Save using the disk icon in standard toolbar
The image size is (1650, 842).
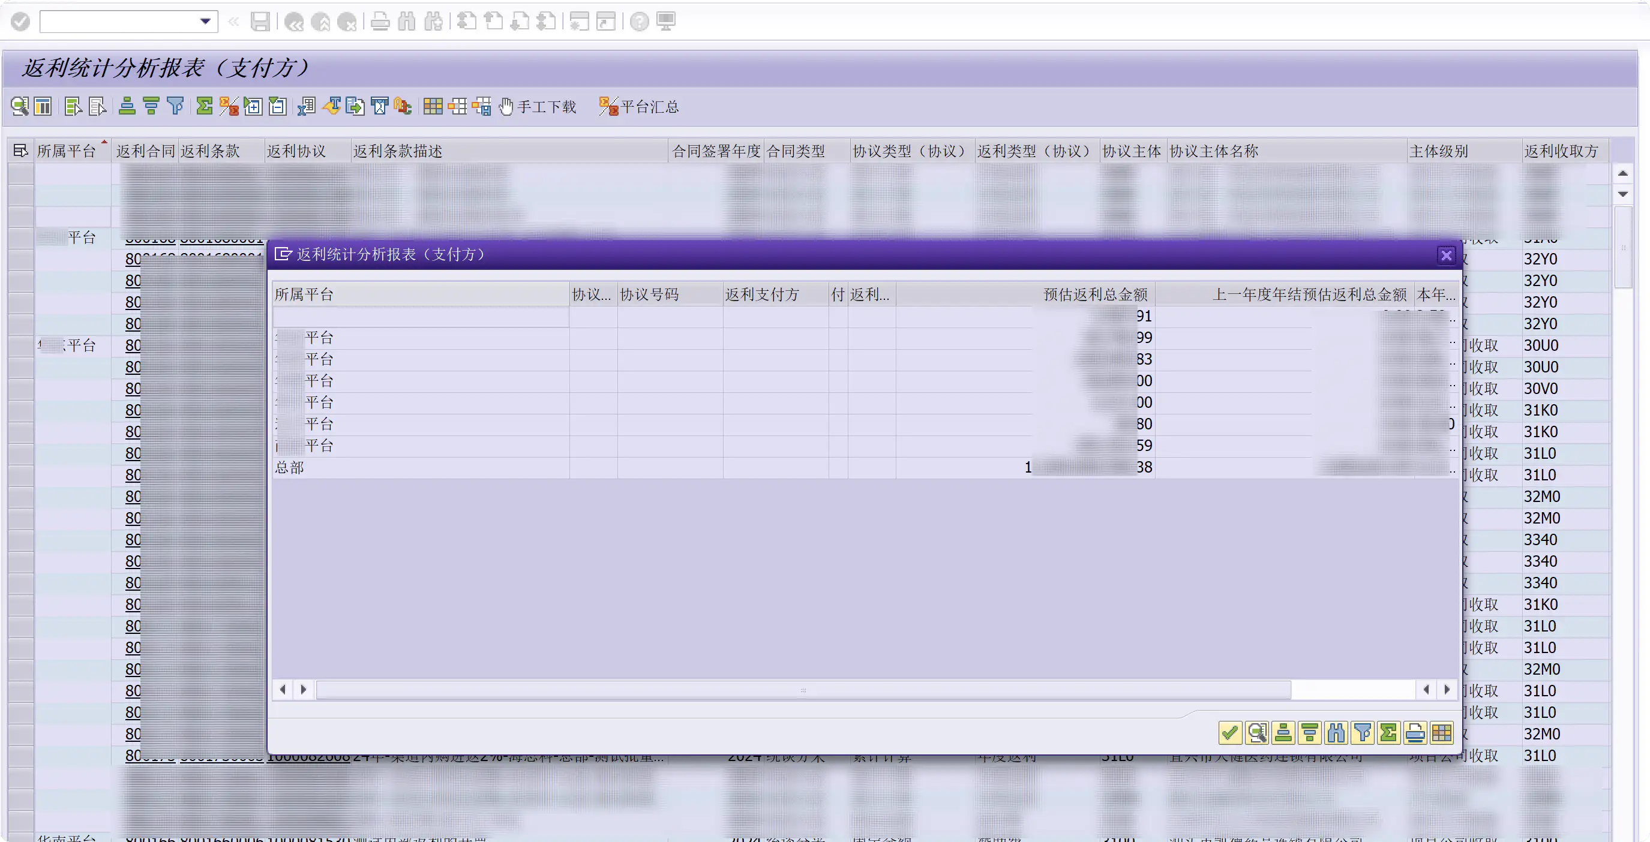tap(260, 21)
